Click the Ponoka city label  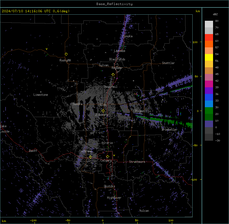tap(128, 36)
